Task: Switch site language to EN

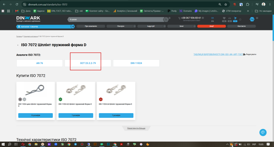Action: tap(213, 21)
